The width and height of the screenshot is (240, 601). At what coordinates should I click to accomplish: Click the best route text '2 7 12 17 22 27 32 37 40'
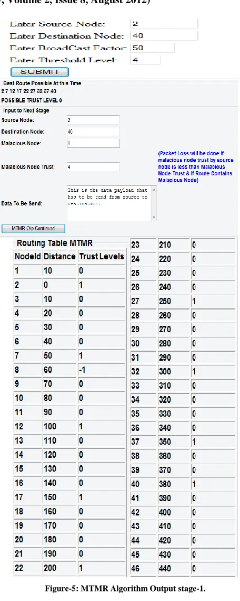click(x=28, y=91)
